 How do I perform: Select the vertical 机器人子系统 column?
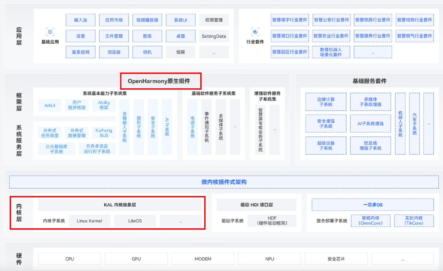[x=400, y=124]
